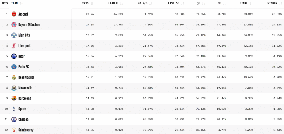This screenshot has width=284, height=134.
Task: Click the Real Madrid crest icon
Action: tap(14, 77)
